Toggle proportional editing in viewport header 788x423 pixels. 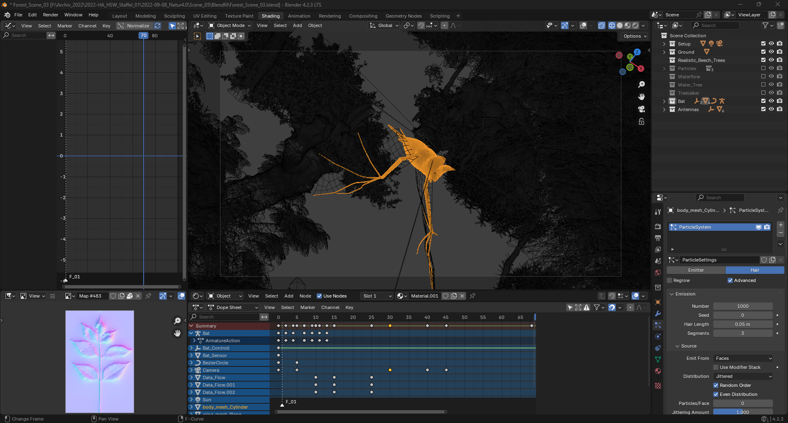pos(444,25)
